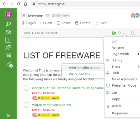Click the 'Open team' badge
The width and height of the screenshot is (140, 119).
click(x=61, y=16)
